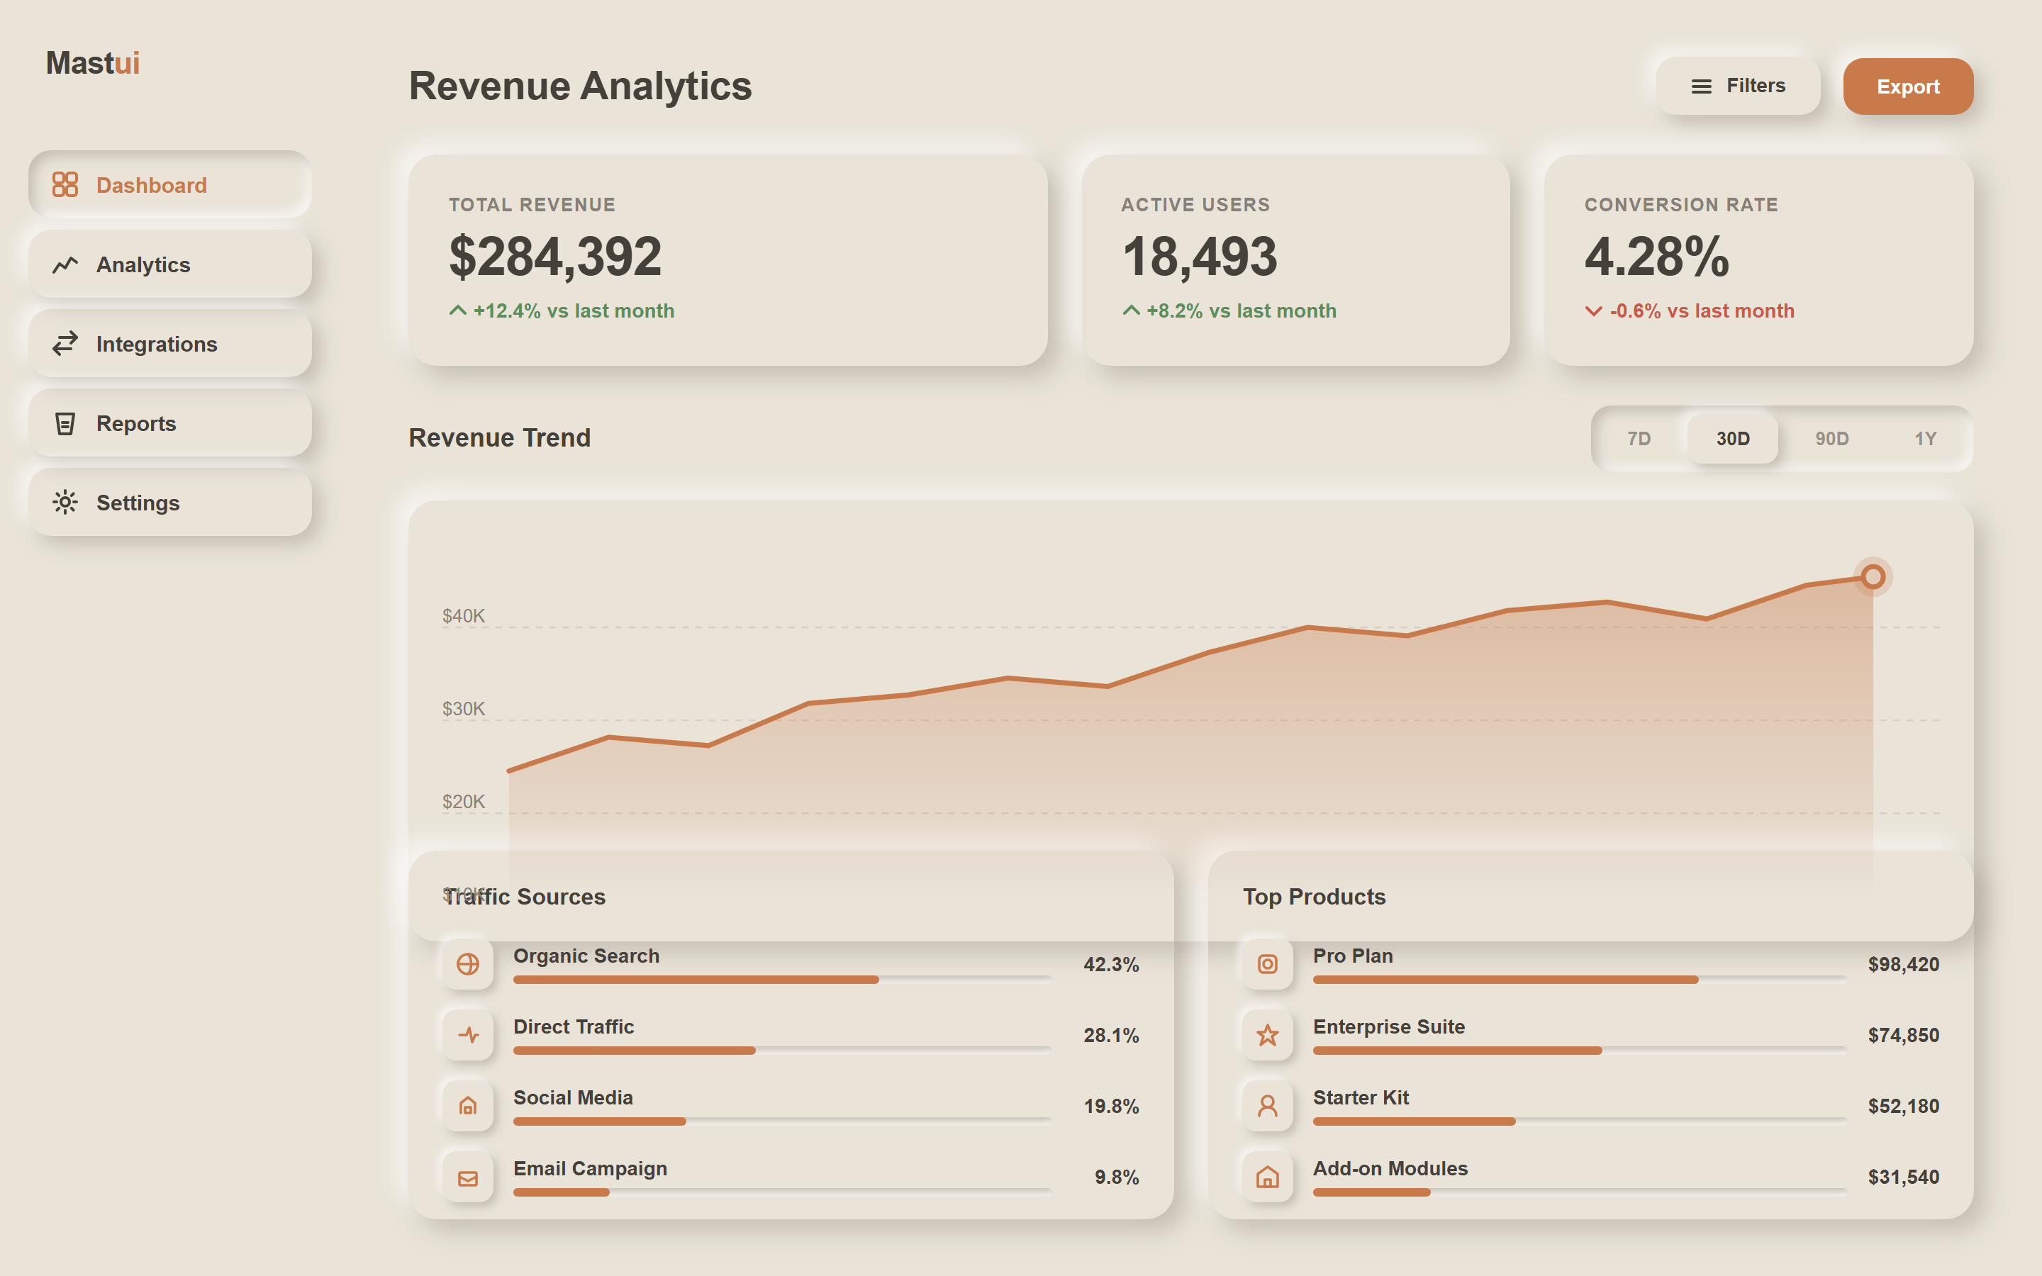Image resolution: width=2042 pixels, height=1276 pixels.
Task: Click the $31,540 Add-on Modules amount
Action: point(1904,1177)
